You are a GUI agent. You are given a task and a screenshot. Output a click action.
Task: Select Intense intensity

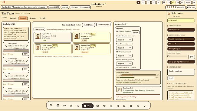coord(33,18)
